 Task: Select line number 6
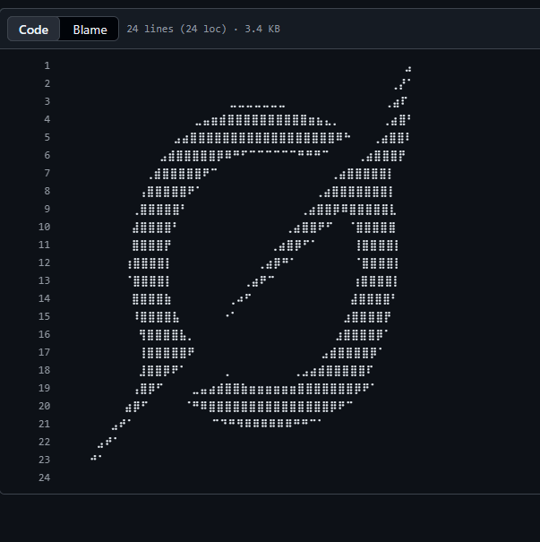(47, 155)
